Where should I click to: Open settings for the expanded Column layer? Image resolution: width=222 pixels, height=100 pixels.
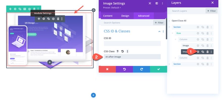click(198, 40)
